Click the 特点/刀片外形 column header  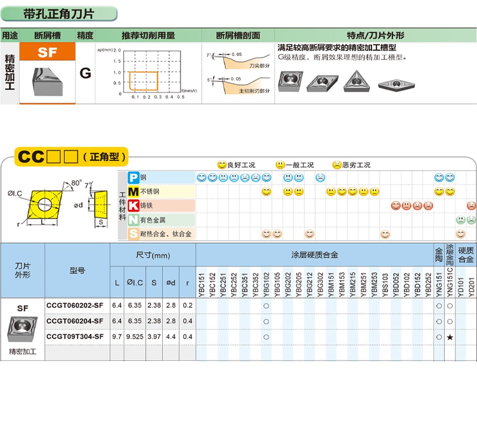click(376, 36)
